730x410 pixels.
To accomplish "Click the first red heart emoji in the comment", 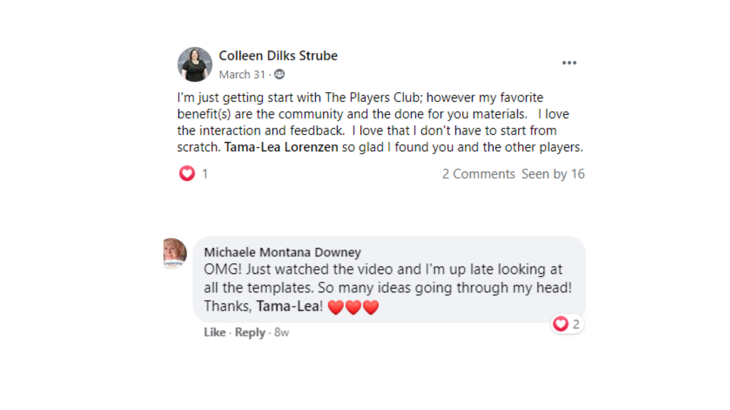I will pos(336,307).
